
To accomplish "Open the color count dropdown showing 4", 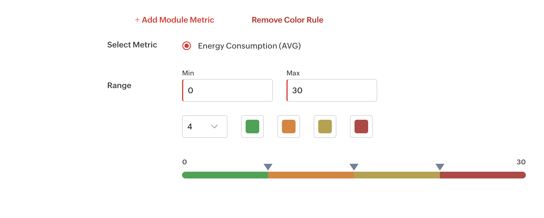I will tap(204, 127).
